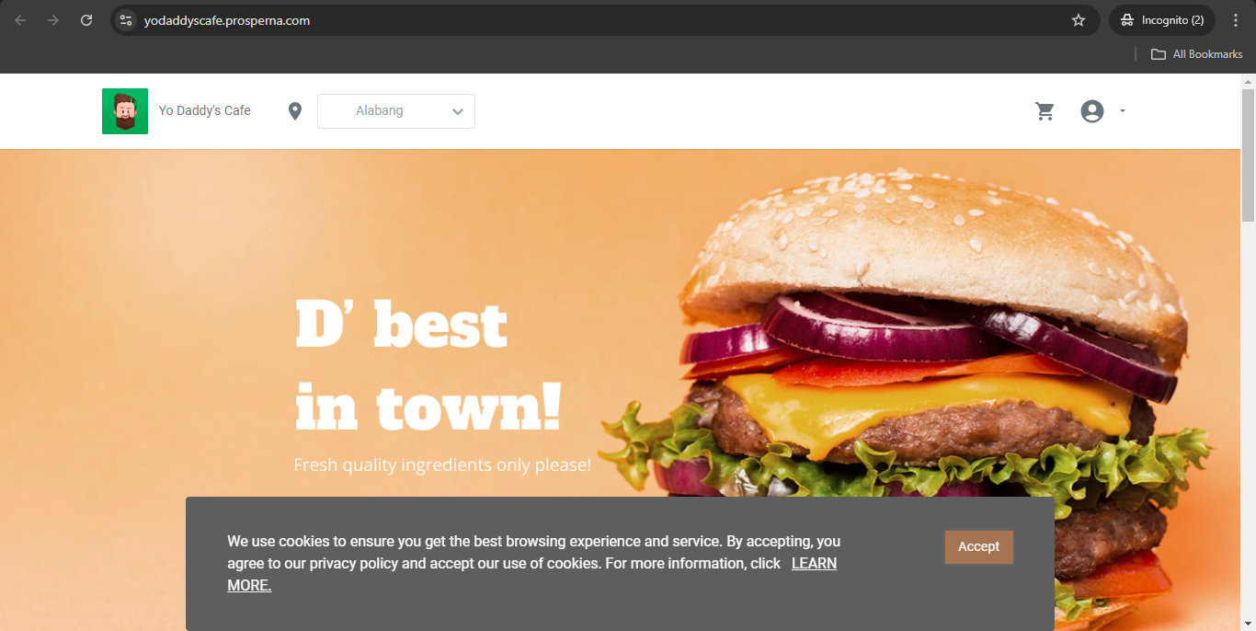Reload the page using the refresh icon
This screenshot has height=631, width=1256.
[86, 20]
